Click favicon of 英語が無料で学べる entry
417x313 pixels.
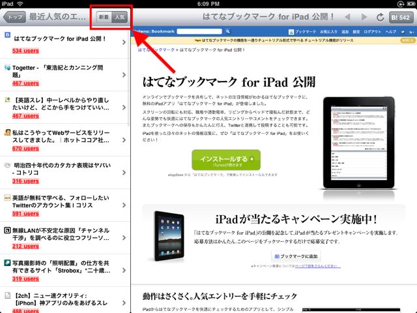click(x=7, y=198)
